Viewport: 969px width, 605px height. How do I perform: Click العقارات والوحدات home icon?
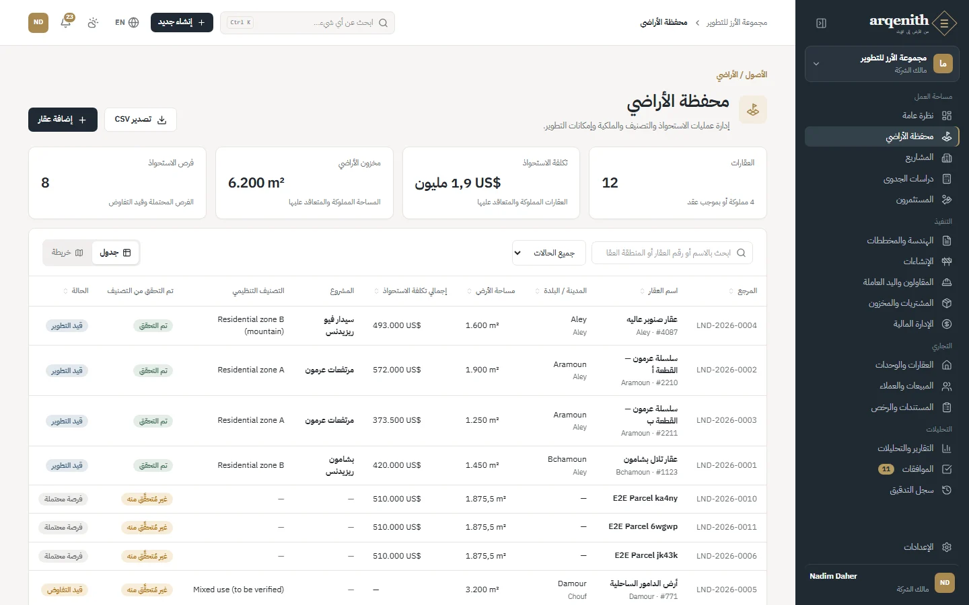coord(947,365)
